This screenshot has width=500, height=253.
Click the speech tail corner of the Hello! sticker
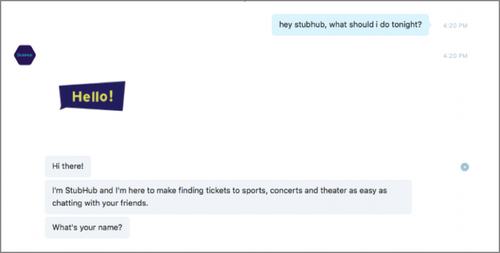tap(63, 109)
